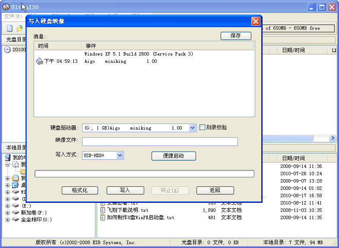Click the 保存 save button
339x248 pixels.
tap(235, 36)
